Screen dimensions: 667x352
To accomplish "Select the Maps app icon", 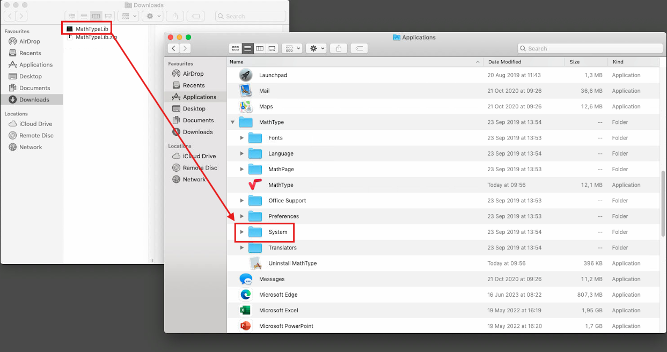I will [x=246, y=106].
